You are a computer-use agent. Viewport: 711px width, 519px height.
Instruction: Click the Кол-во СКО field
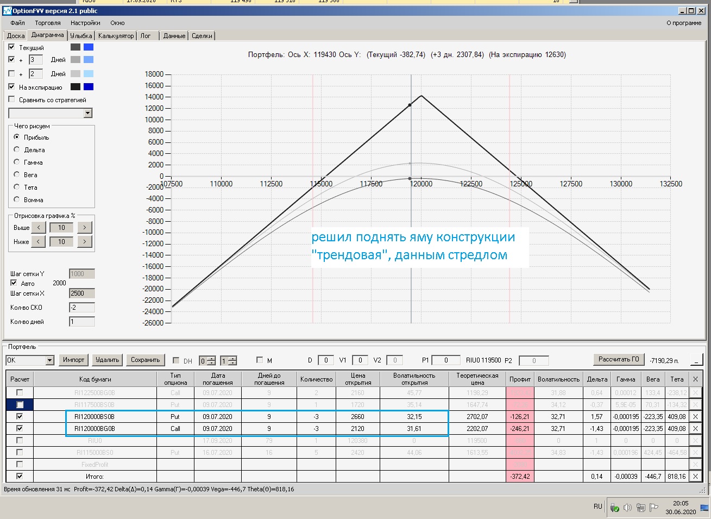(x=82, y=308)
